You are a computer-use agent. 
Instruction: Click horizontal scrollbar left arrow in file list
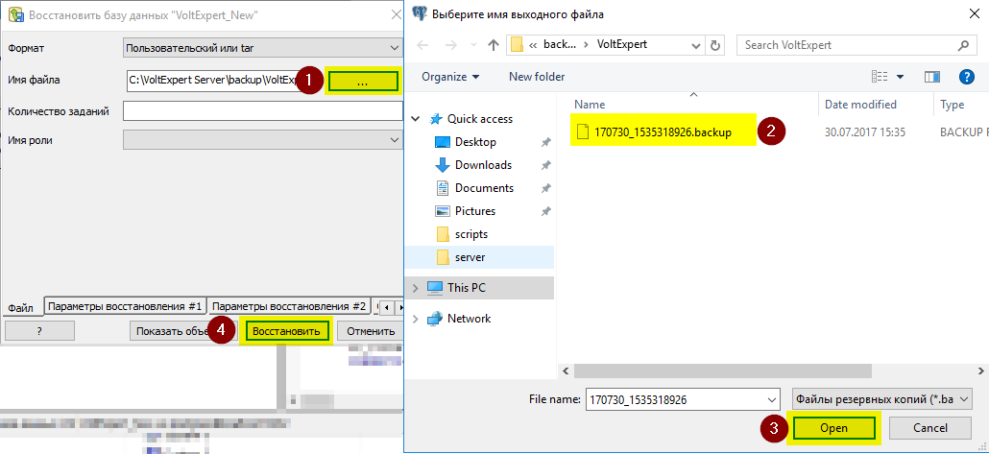(566, 370)
